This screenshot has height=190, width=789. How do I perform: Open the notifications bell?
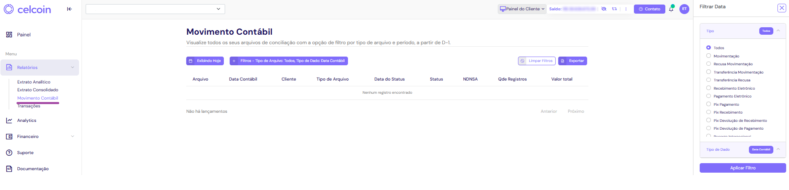[671, 9]
